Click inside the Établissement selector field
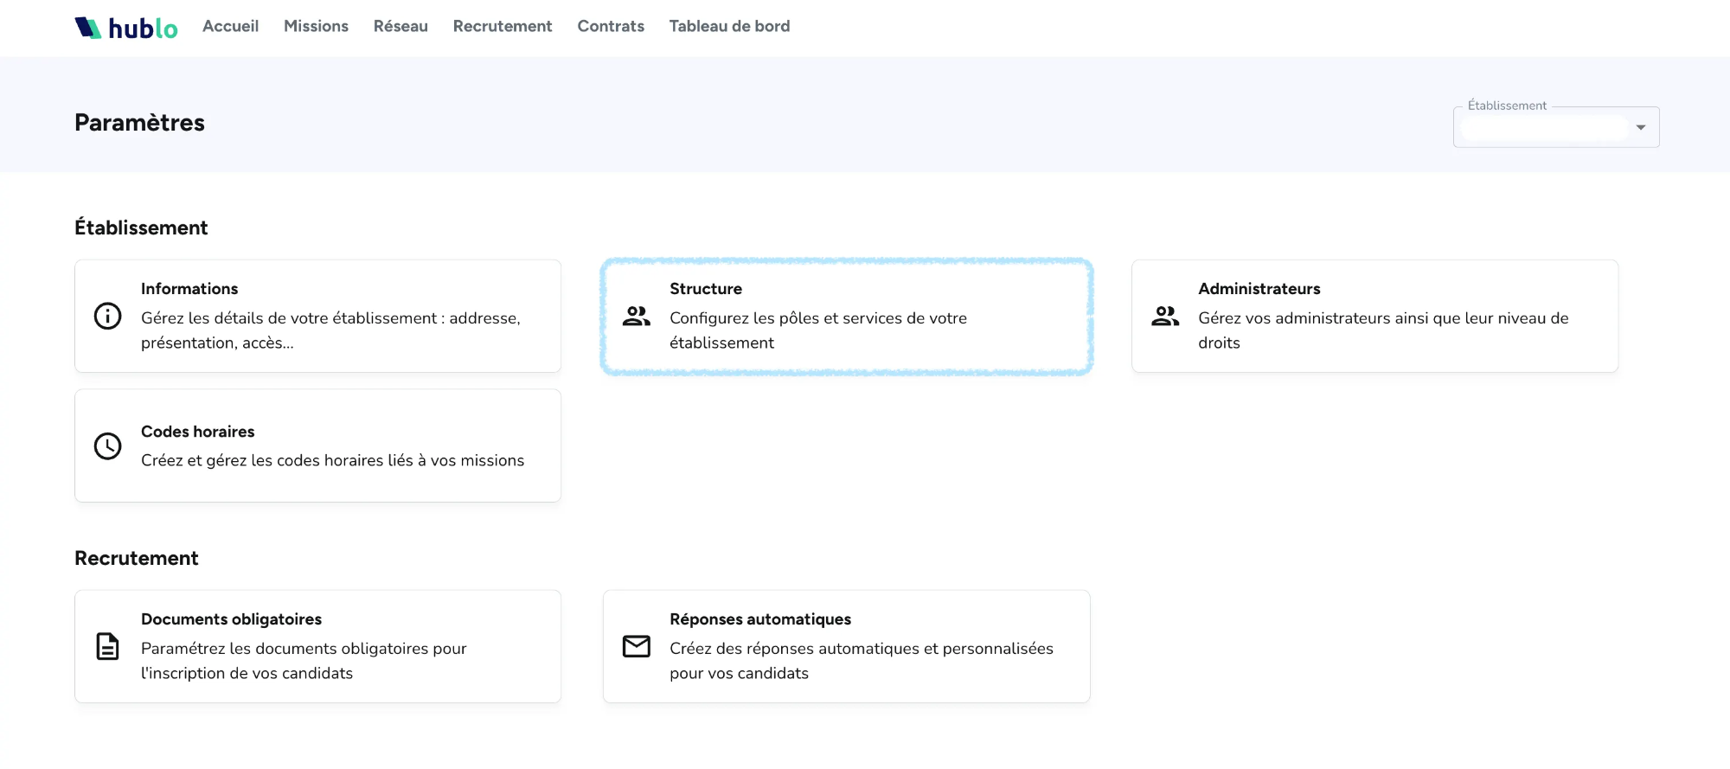The width and height of the screenshot is (1730, 769). [x=1544, y=128]
